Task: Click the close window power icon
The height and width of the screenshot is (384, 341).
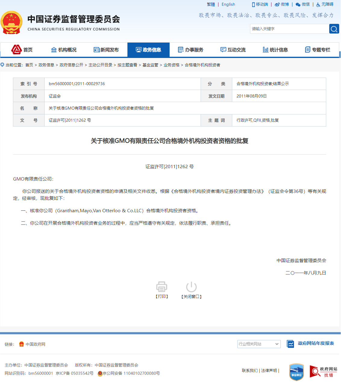Action: [191, 286]
